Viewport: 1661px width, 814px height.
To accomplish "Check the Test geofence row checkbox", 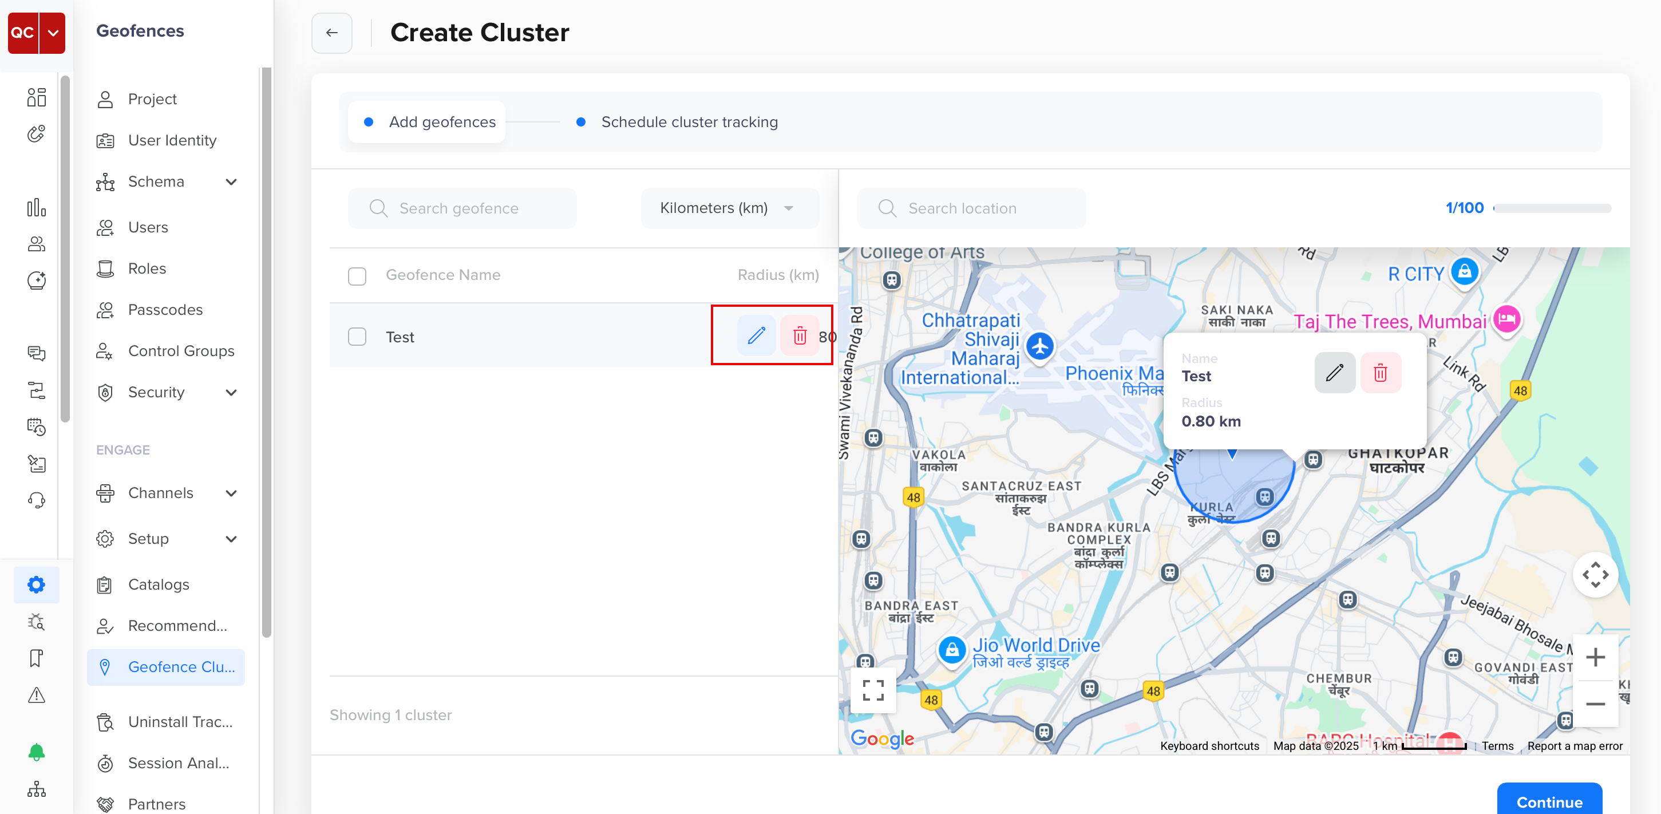I will click(x=357, y=336).
